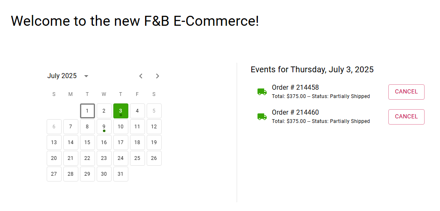This screenshot has width=440, height=211.
Task: Click truck icon for Order # 214458
Action: pyautogui.click(x=262, y=92)
